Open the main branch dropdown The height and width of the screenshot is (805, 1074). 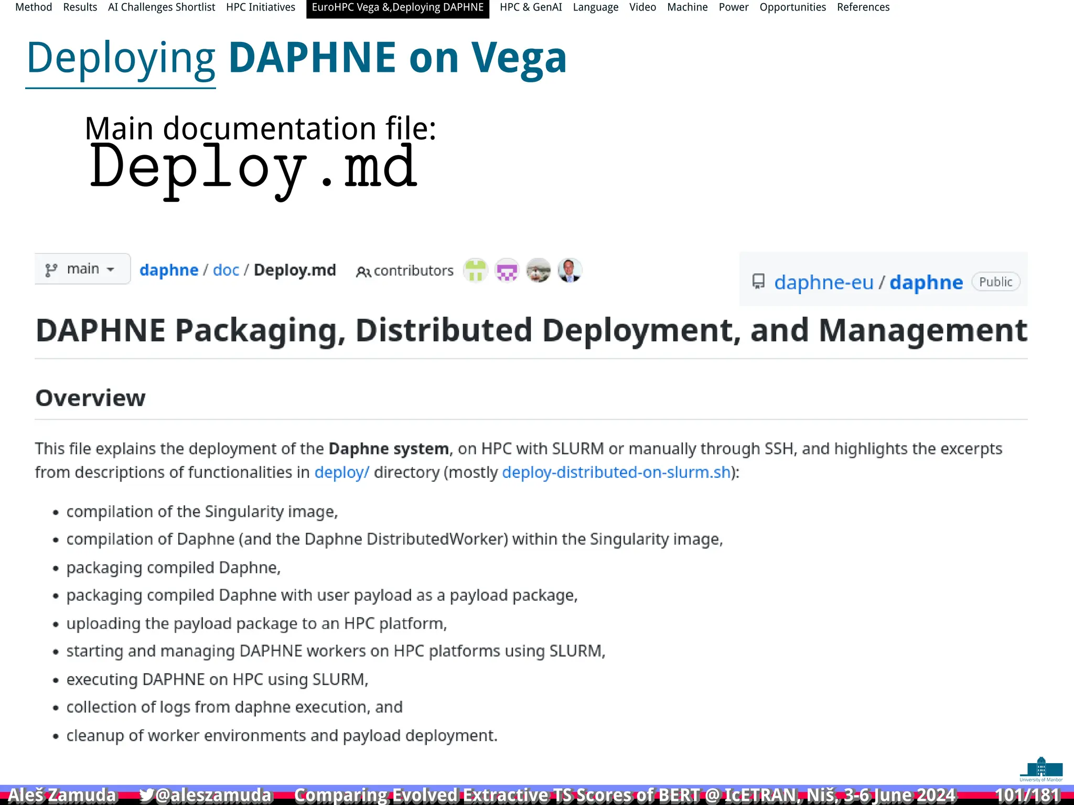(83, 269)
